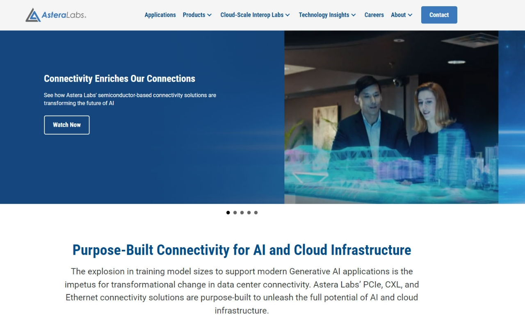
Task: Click paragraph starting 'The explosion in training model'
Action: [242, 291]
